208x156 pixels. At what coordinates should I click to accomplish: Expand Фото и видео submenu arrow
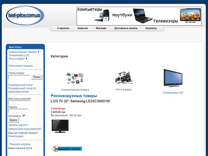(x=26, y=59)
